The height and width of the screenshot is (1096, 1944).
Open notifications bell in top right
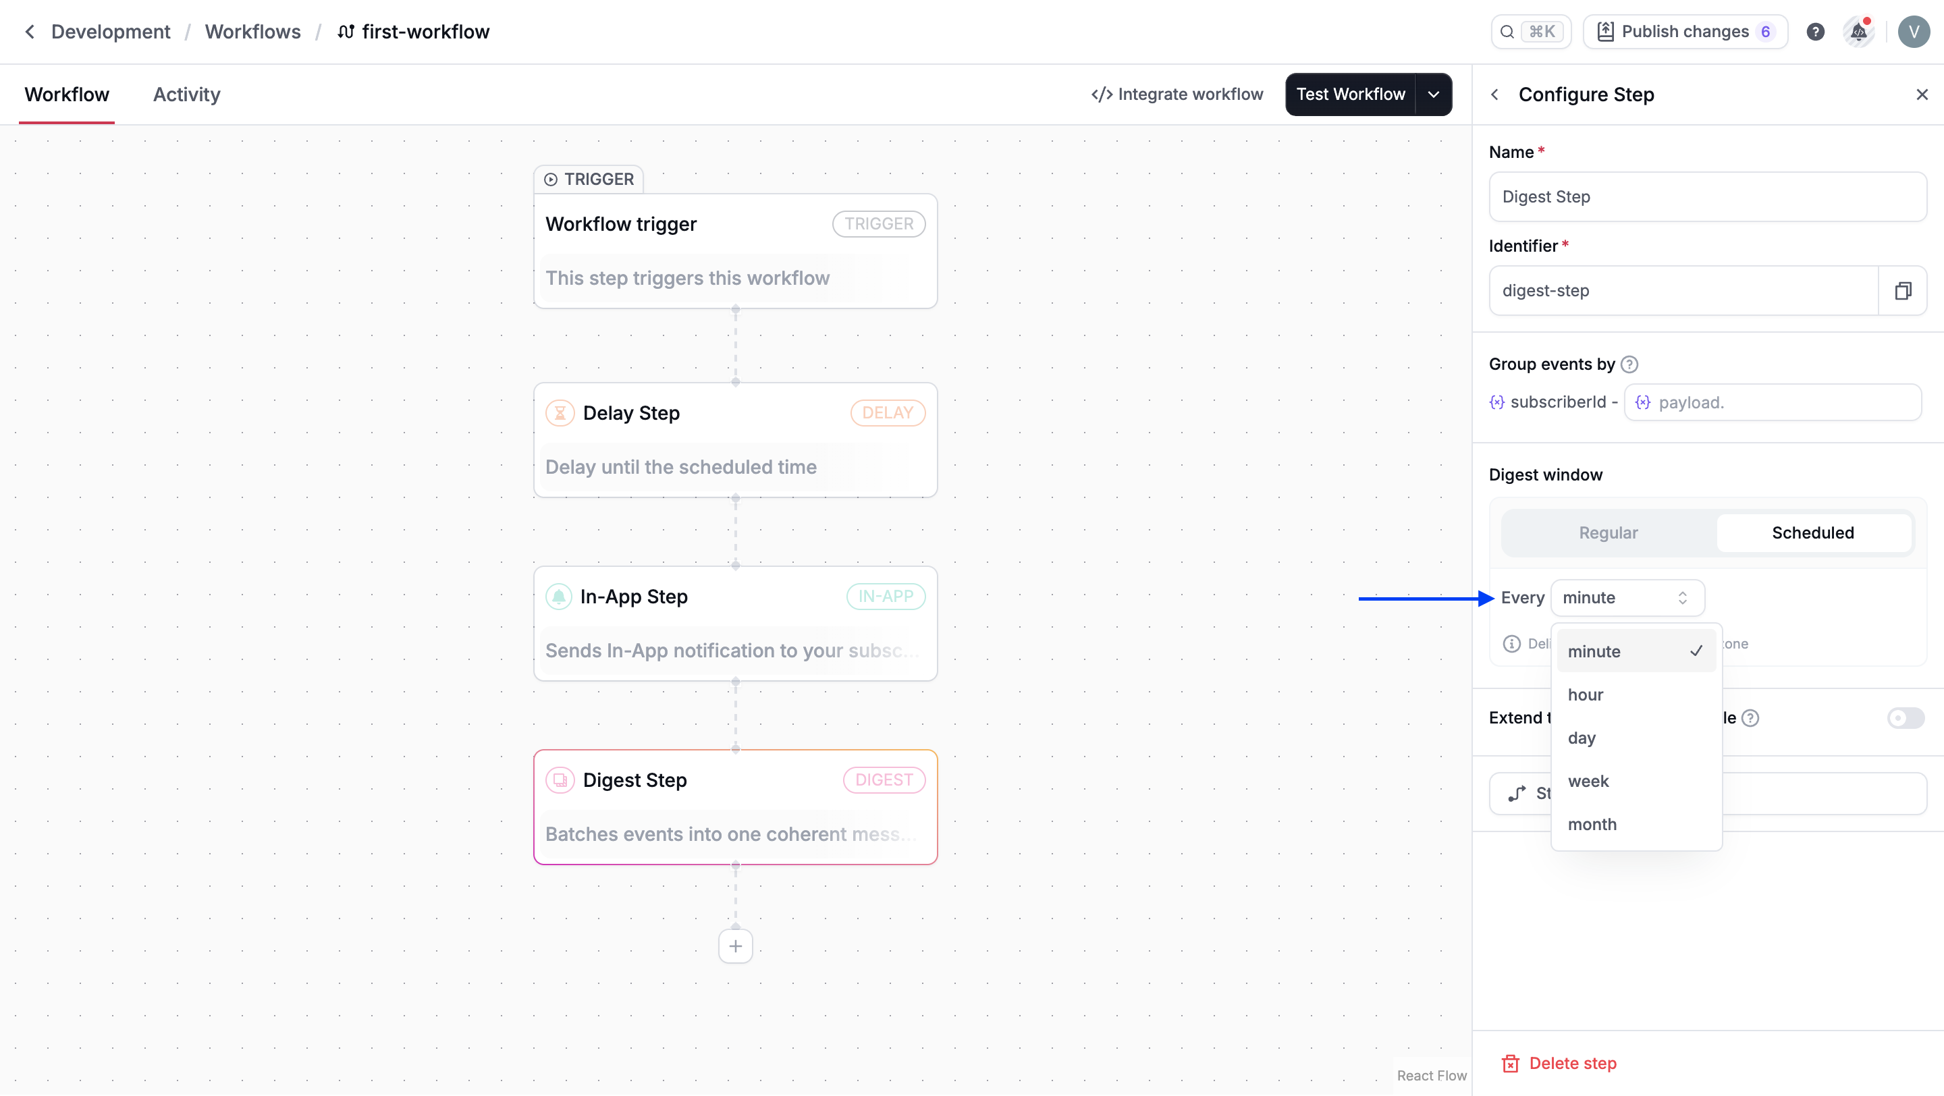tap(1858, 31)
